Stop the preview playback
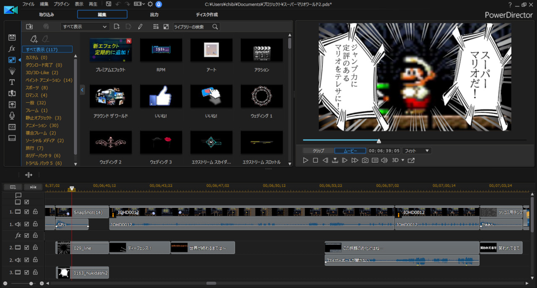This screenshot has height=288, width=537. pyautogui.click(x=315, y=160)
